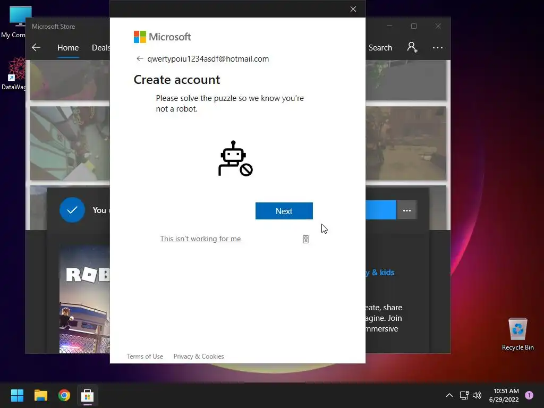The width and height of the screenshot is (544, 408).
Task: Click the Microsoft Store taskbar icon
Action: coord(88,395)
